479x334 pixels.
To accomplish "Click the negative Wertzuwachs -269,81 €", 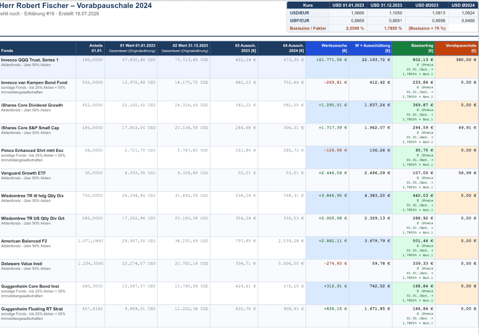I will [336, 83].
